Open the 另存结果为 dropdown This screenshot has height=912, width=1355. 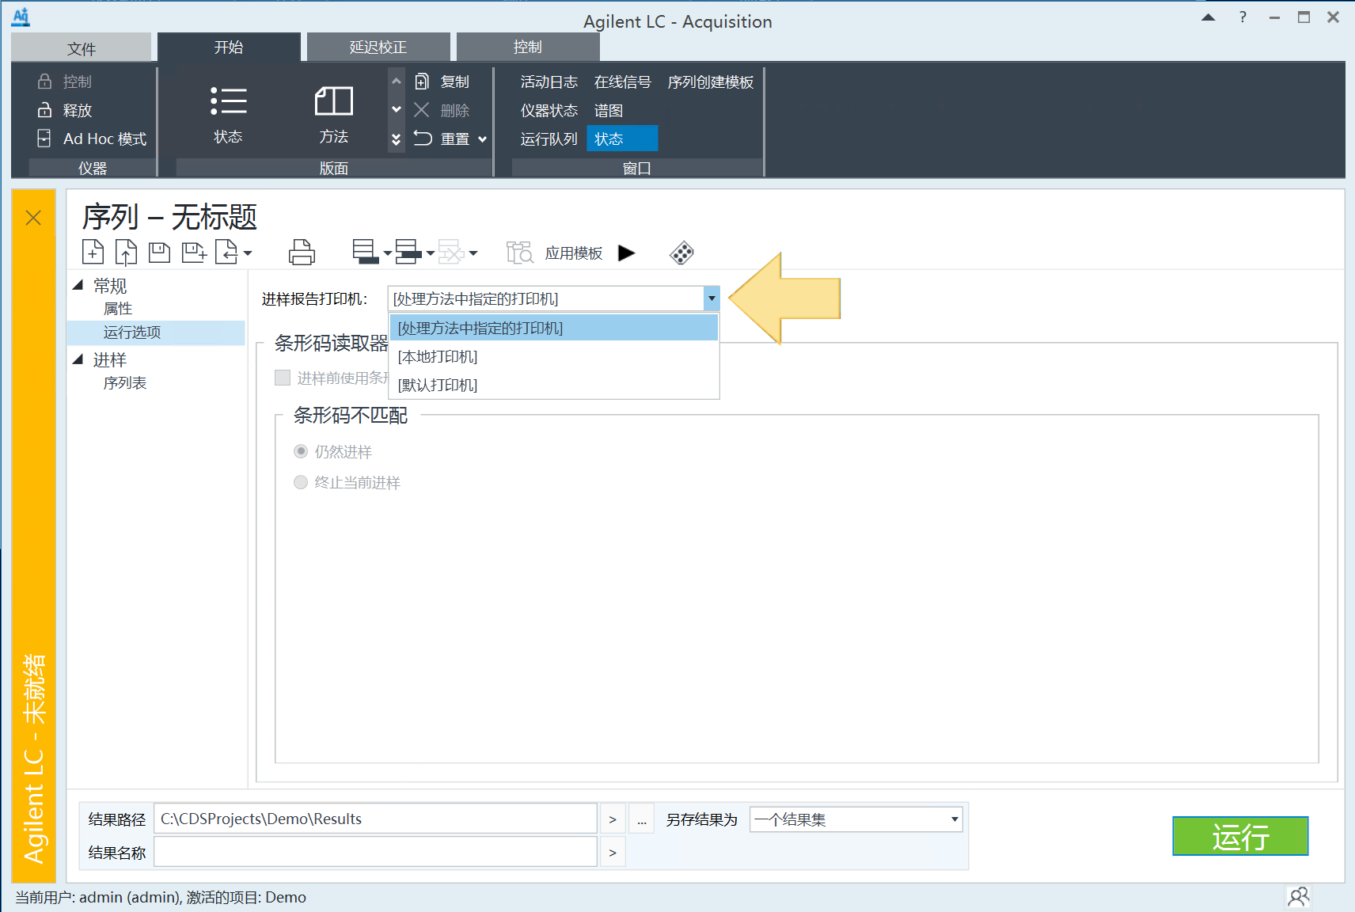[x=955, y=819]
